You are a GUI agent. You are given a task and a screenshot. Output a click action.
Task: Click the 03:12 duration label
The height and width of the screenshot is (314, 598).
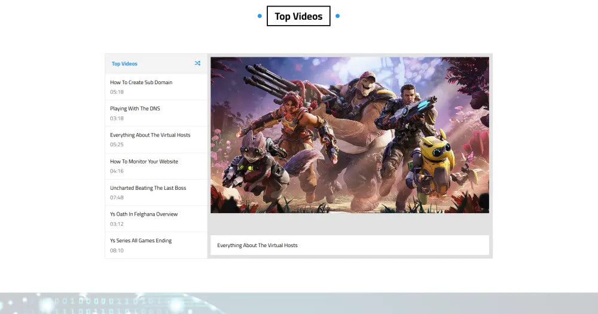117,224
